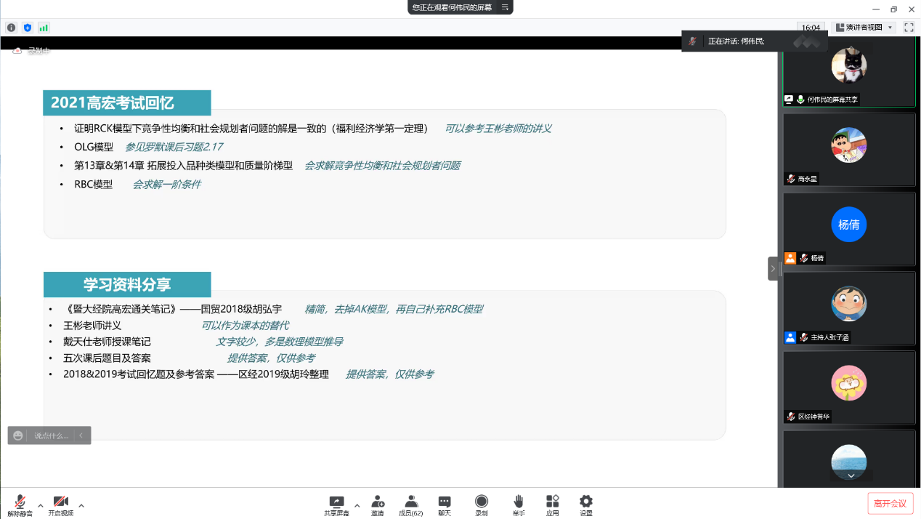Click the 说点什么 chat input box
921x519 pixels.
(x=51, y=435)
